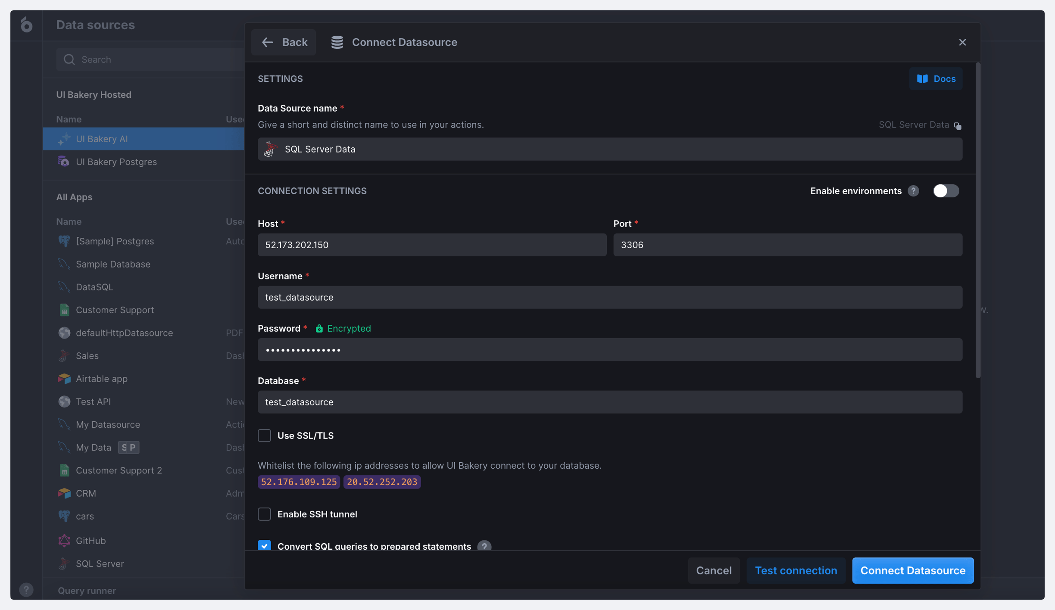1055x610 pixels.
Task: Select the Customer Support data source
Action: coord(115,310)
